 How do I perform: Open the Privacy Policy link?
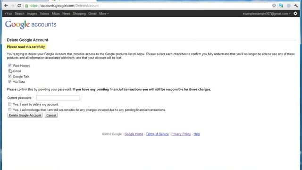click(x=181, y=134)
